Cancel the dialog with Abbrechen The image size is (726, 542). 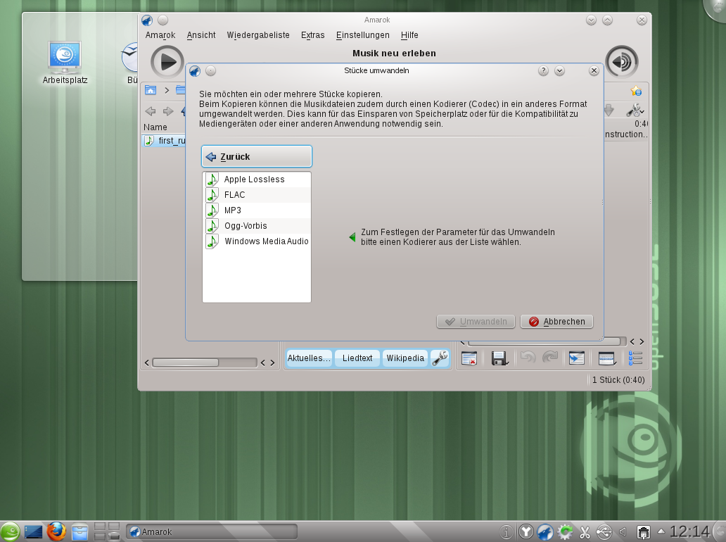pos(556,322)
